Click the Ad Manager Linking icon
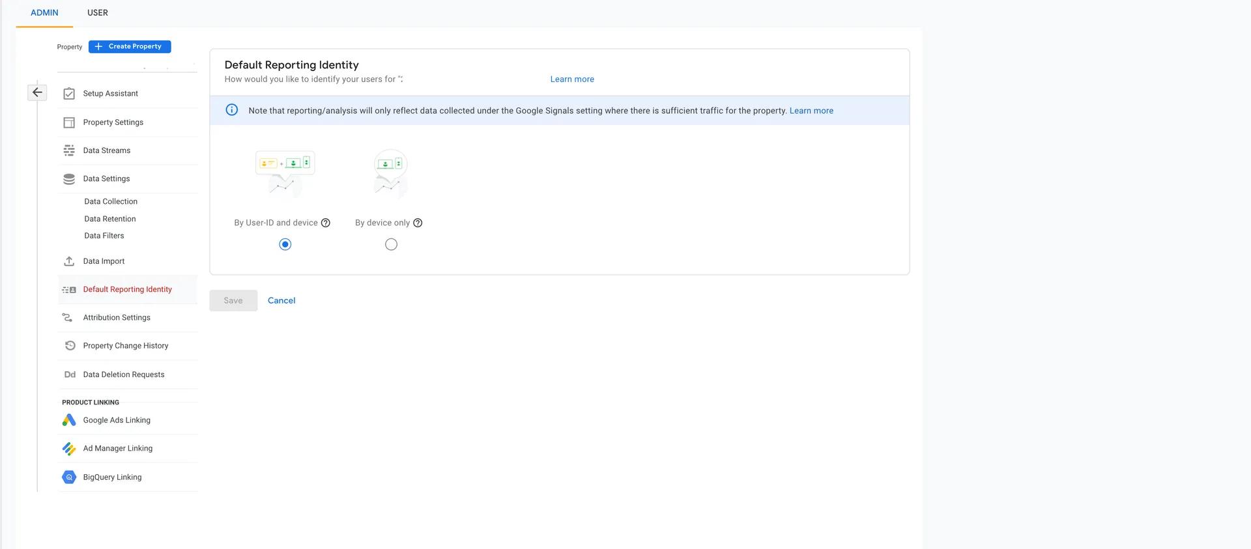 (69, 449)
